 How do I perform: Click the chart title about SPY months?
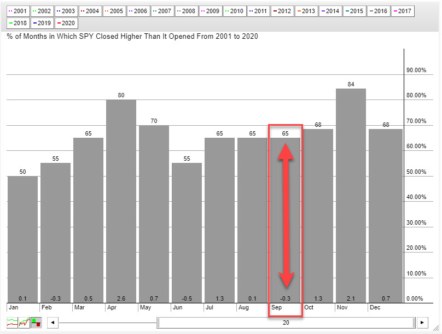coord(132,36)
